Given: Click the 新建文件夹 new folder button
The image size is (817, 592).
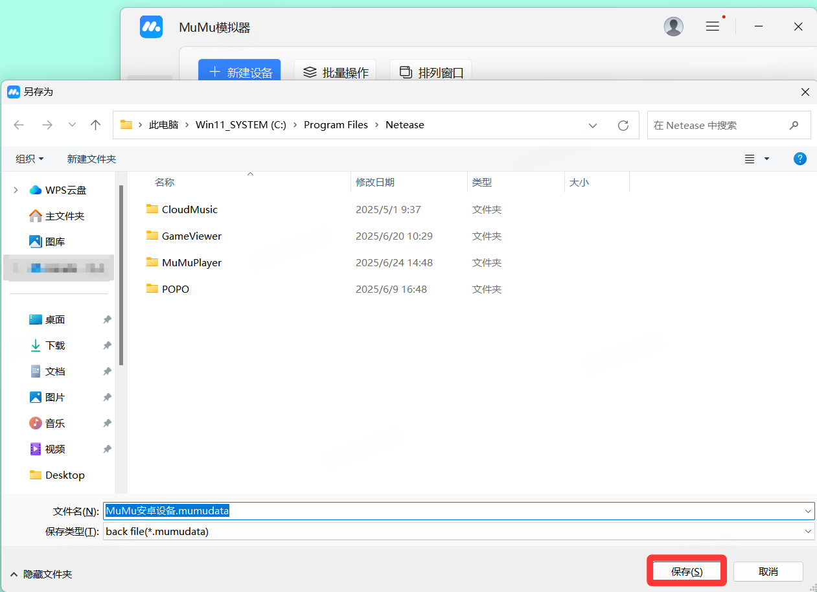Looking at the screenshot, I should (91, 159).
